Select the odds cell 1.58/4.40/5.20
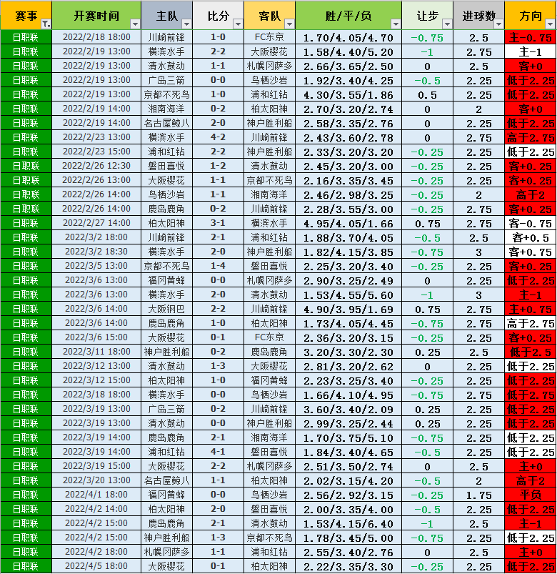Image resolution: width=557 pixels, height=574 pixels. pyautogui.click(x=348, y=51)
